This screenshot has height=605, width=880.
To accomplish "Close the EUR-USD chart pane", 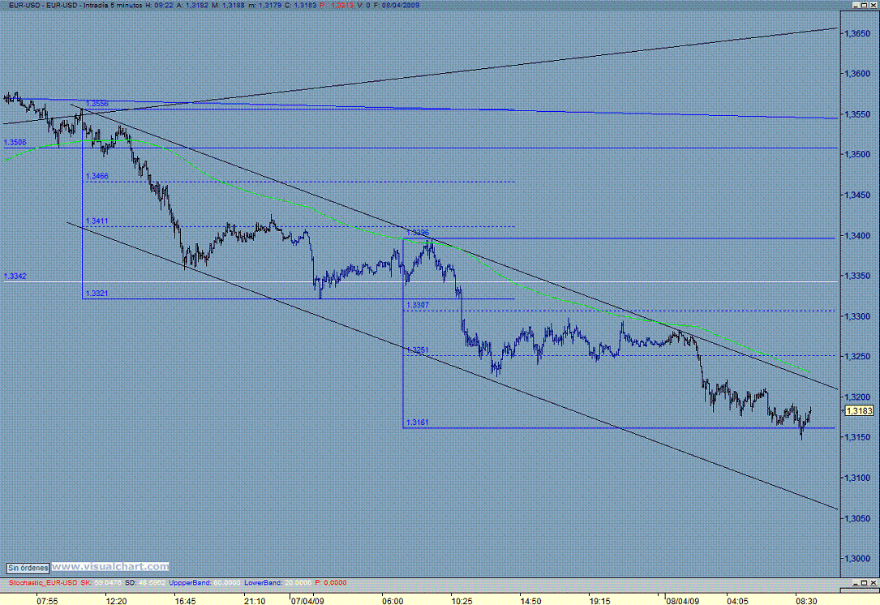I will pyautogui.click(x=874, y=5).
